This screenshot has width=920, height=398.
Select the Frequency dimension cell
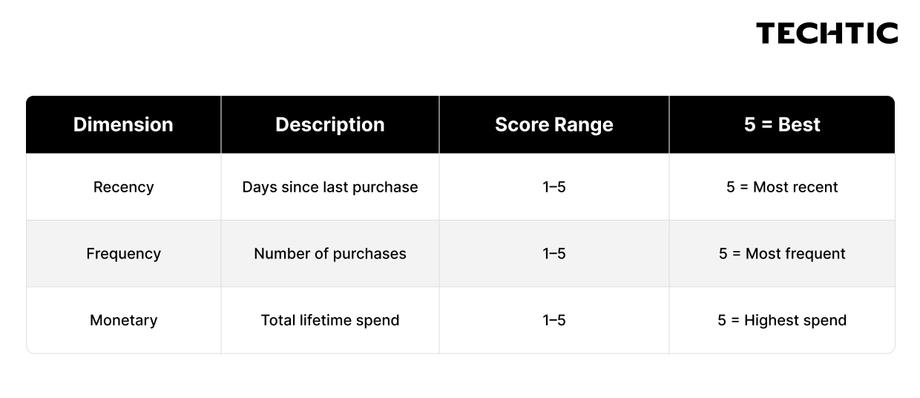click(123, 254)
